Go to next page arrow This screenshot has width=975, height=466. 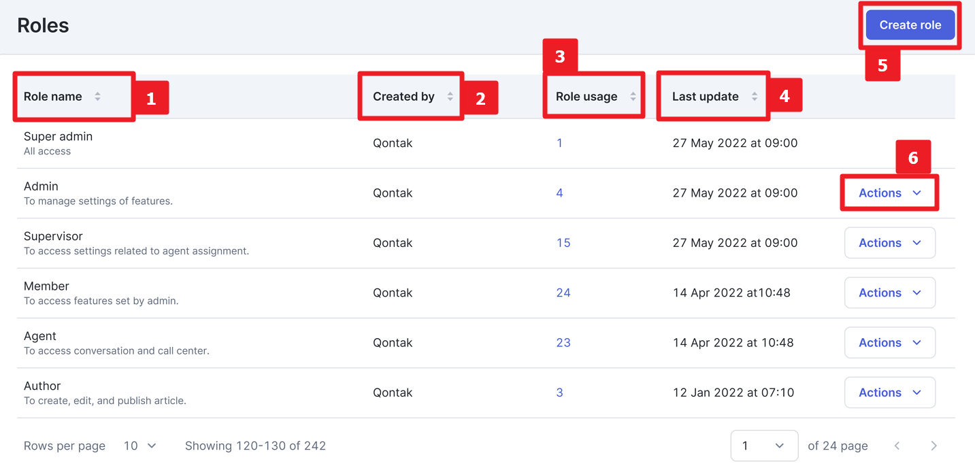click(933, 446)
